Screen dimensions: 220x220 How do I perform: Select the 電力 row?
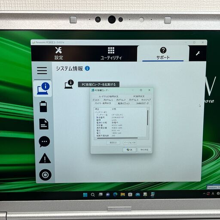pos(120,133)
